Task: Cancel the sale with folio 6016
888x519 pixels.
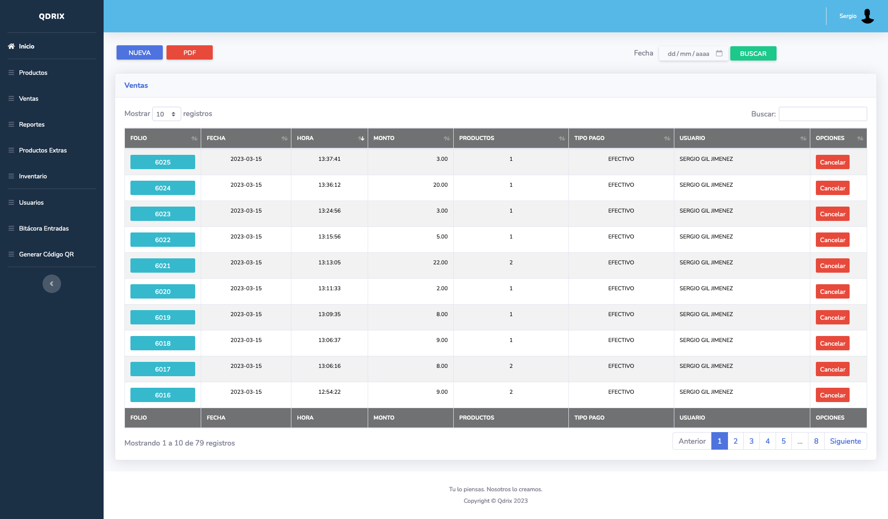Action: (x=832, y=395)
